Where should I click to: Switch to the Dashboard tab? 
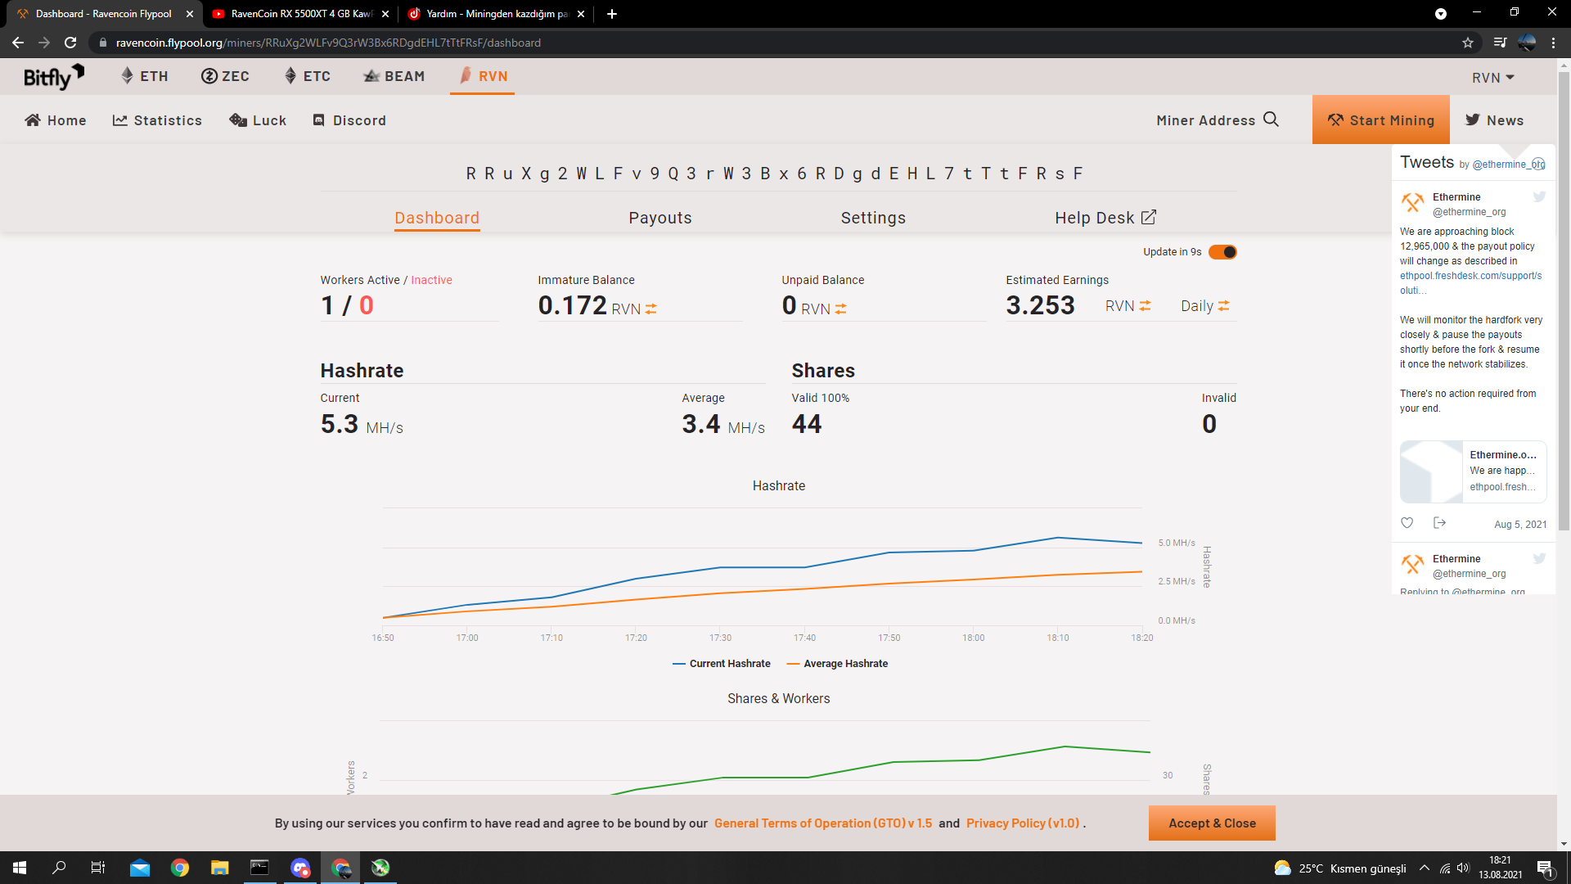(x=437, y=218)
